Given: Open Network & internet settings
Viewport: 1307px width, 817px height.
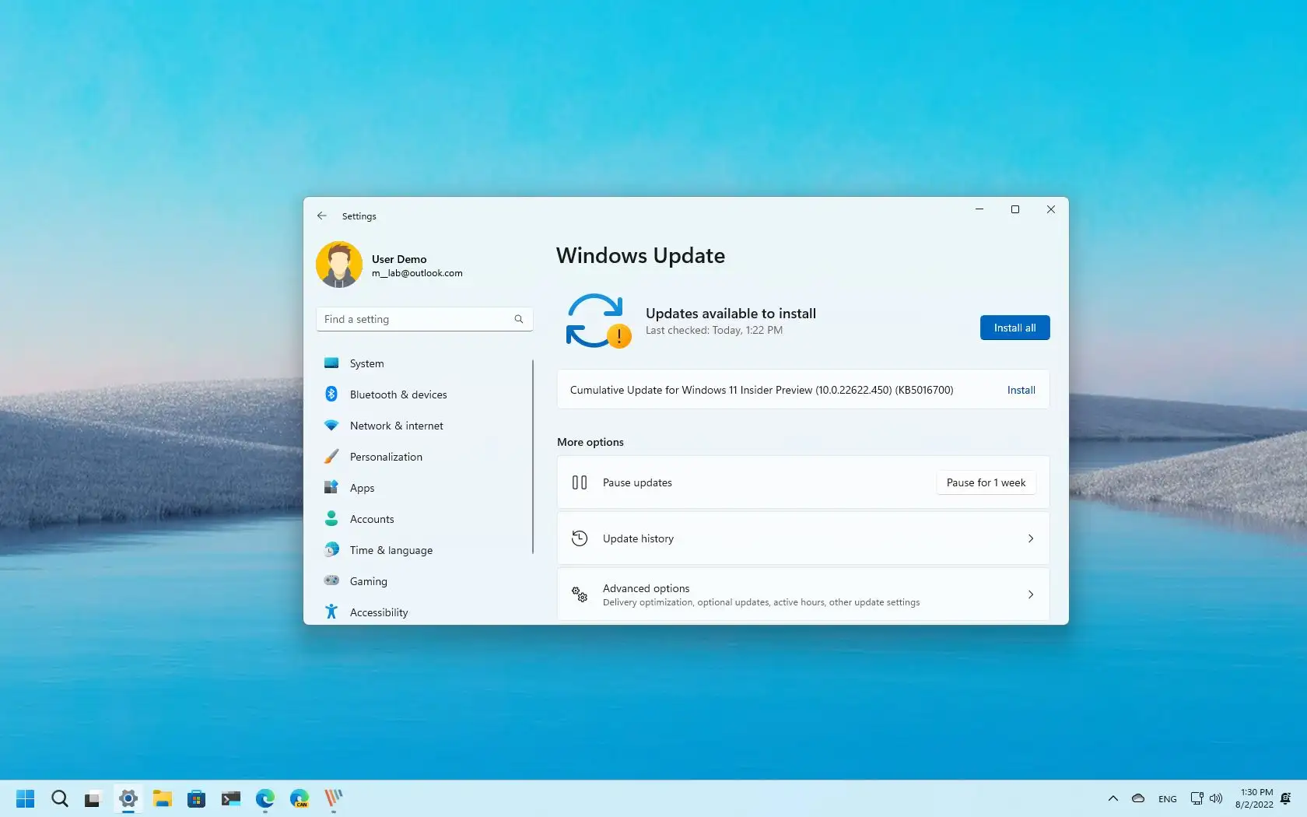Looking at the screenshot, I should pos(424,426).
